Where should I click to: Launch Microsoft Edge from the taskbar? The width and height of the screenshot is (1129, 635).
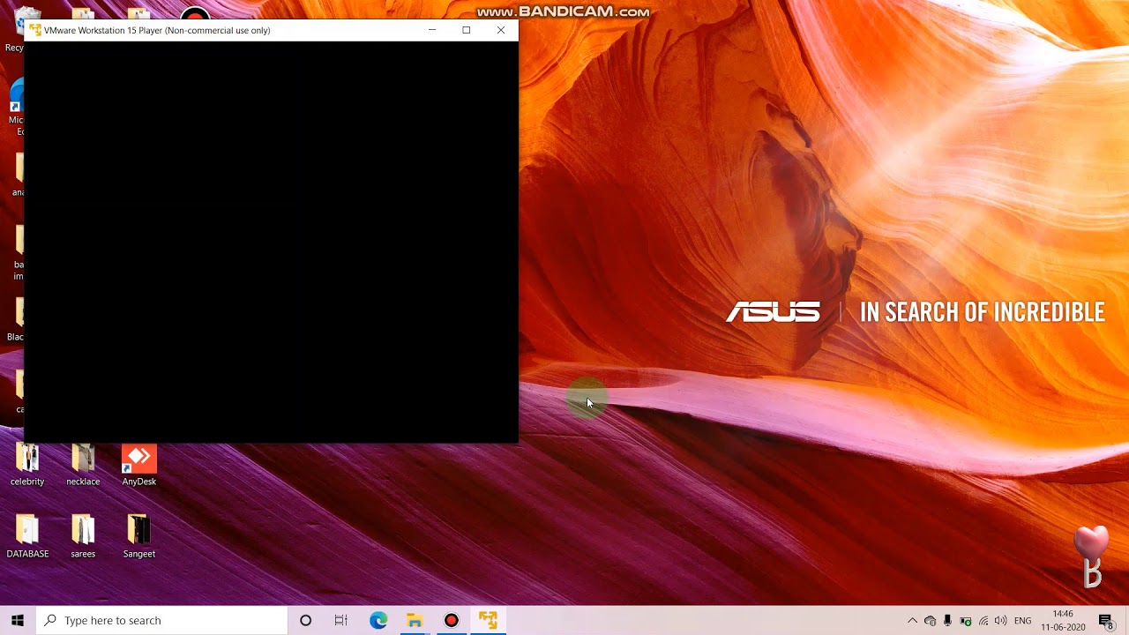378,620
